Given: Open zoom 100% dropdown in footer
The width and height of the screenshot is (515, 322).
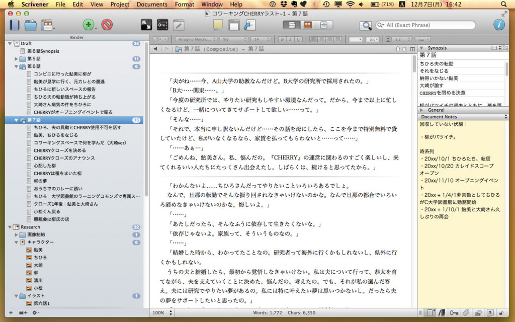Looking at the screenshot, I should pos(163,313).
